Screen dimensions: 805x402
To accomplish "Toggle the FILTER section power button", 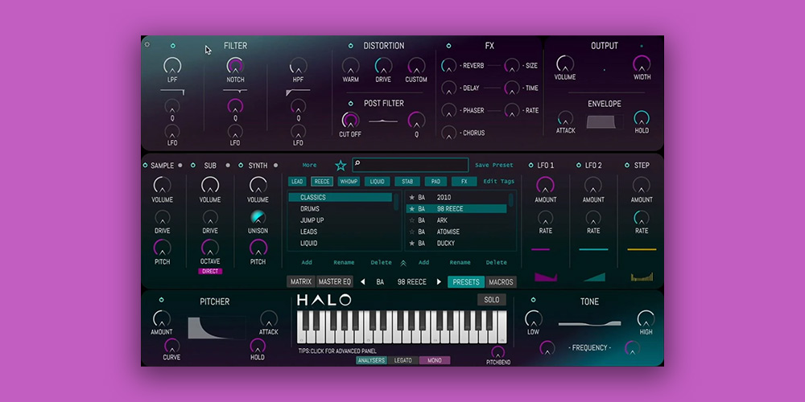I will tap(173, 46).
